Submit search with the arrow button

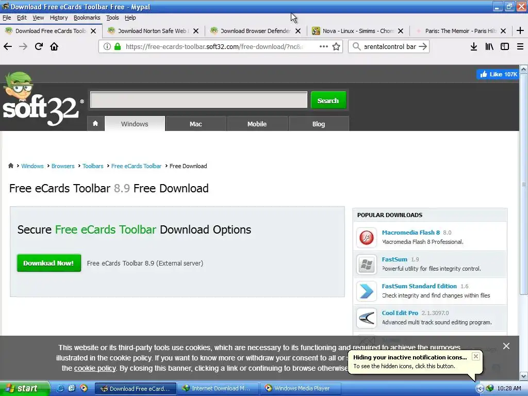(423, 46)
